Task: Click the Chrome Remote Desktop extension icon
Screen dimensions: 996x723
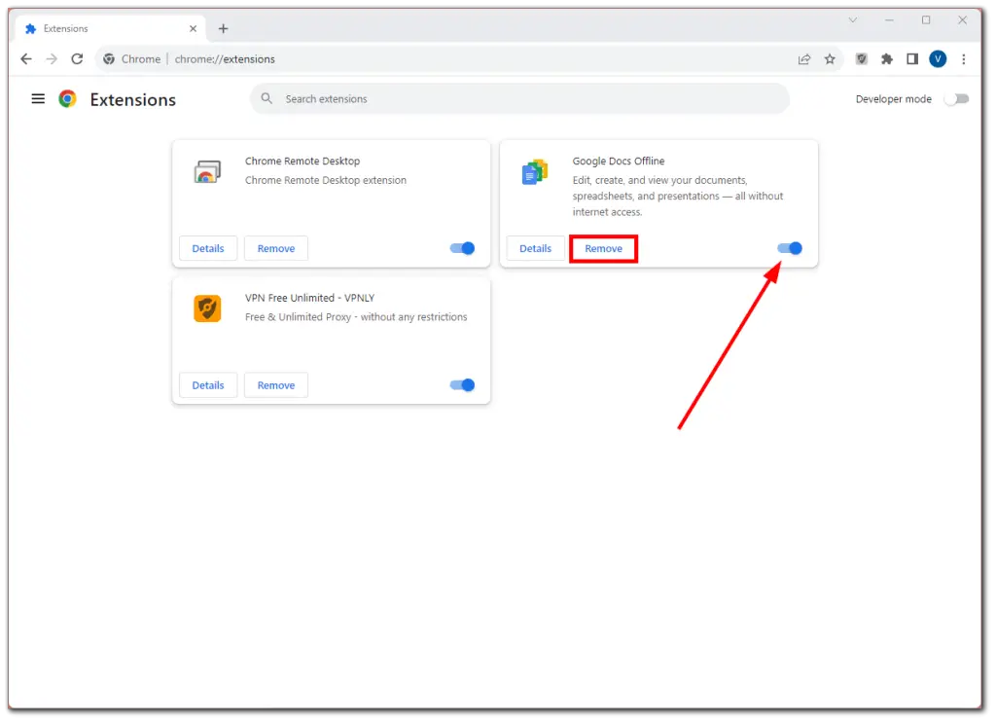Action: pyautogui.click(x=207, y=170)
